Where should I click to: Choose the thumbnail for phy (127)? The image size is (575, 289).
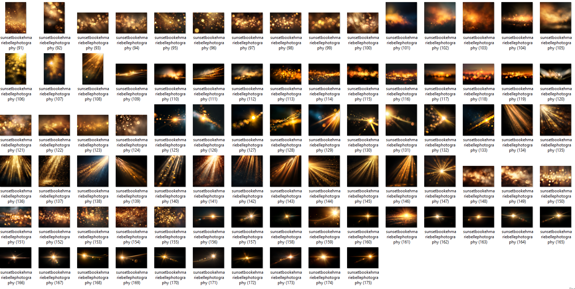point(247,120)
